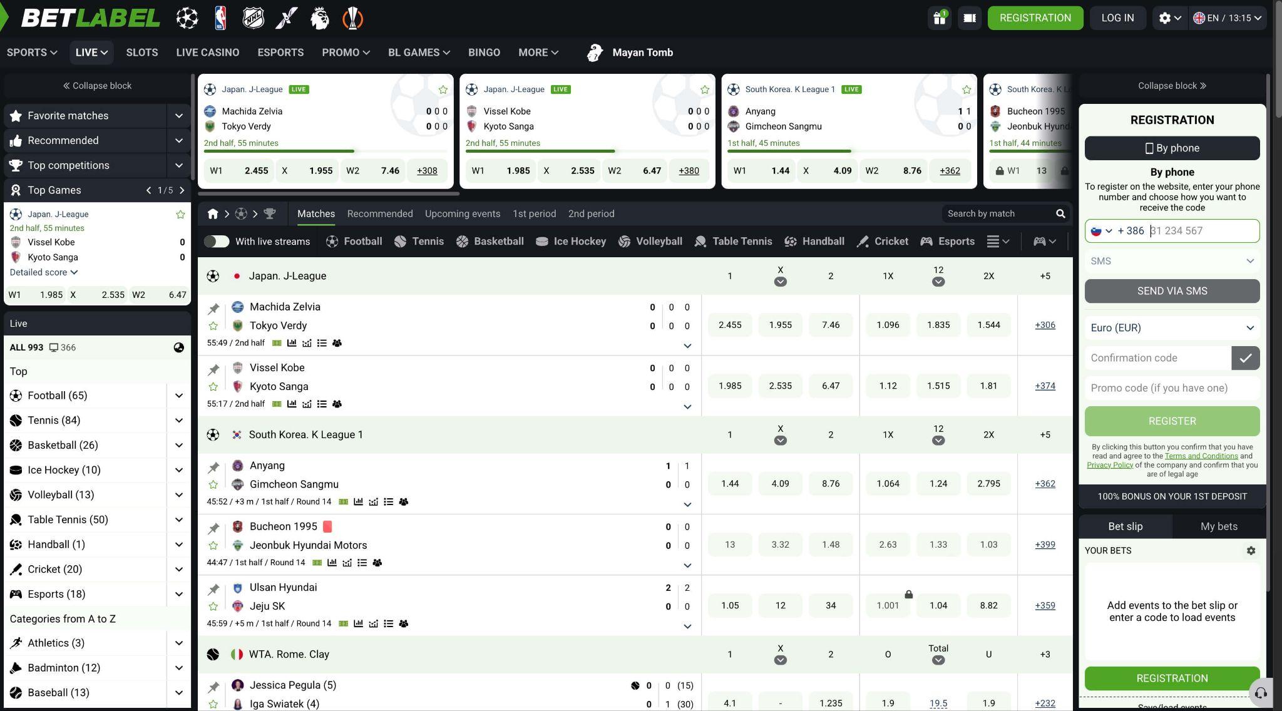Viewport: 1282px width, 711px height.
Task: Click the featured matches carousel horizontal scrollbar
Action: pos(329,193)
